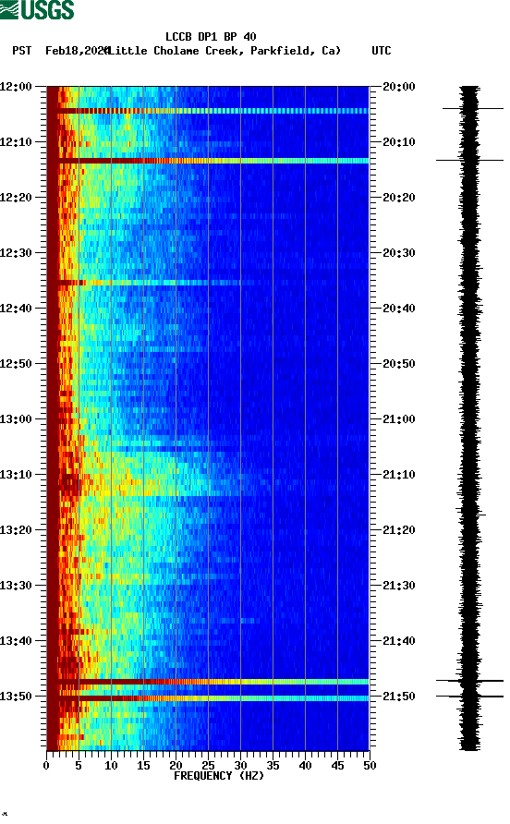
Task: Click the 35 Hz frequency tick label
Action: [x=273, y=766]
